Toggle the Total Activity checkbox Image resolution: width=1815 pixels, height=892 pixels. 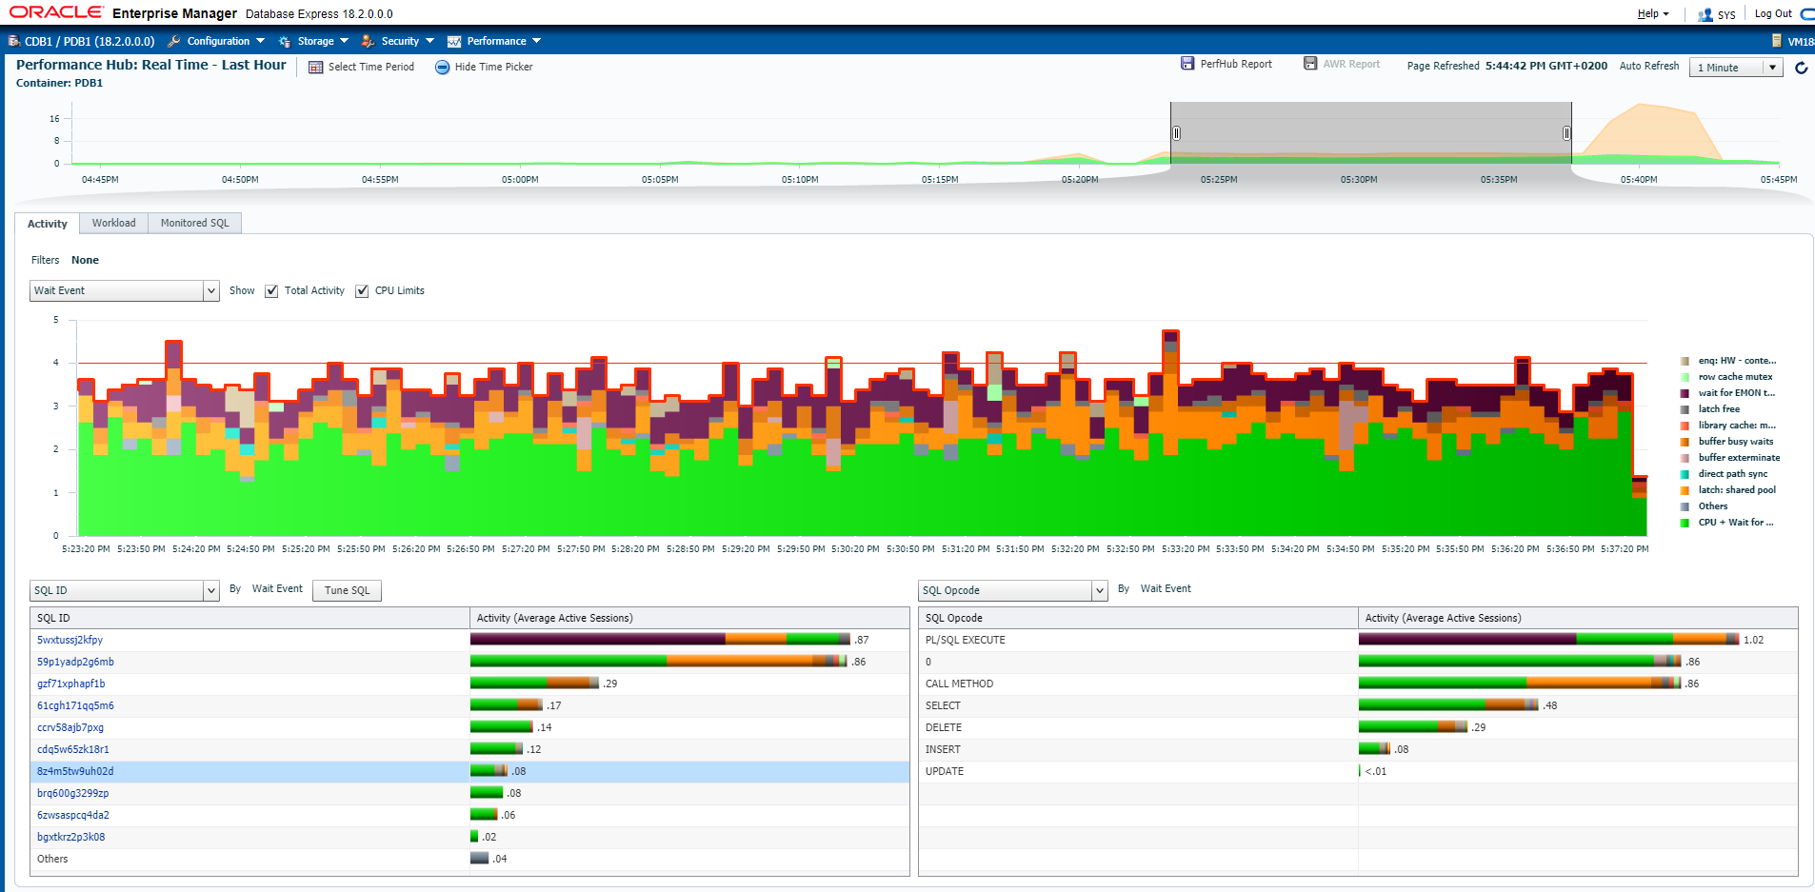[271, 291]
